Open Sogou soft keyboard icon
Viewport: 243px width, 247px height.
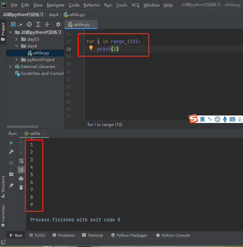point(232,119)
